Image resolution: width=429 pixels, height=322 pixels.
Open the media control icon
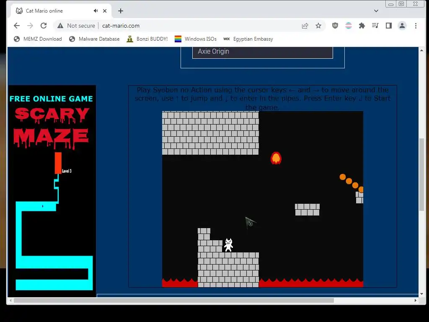coord(375,26)
